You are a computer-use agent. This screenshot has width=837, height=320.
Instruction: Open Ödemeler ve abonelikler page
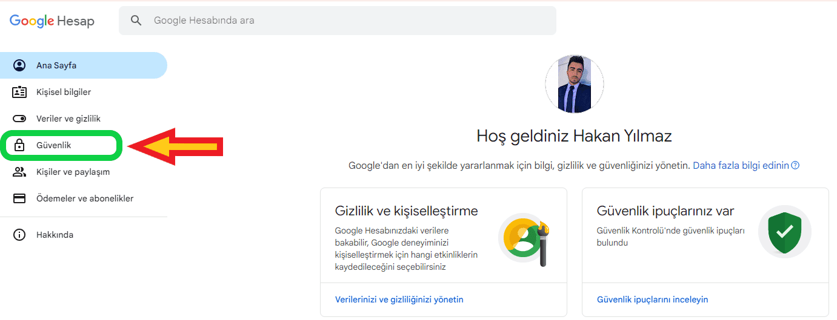[85, 198]
